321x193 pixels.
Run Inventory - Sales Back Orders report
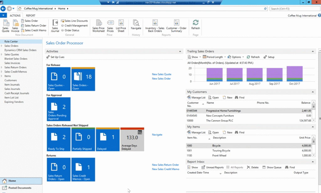coord(155,26)
